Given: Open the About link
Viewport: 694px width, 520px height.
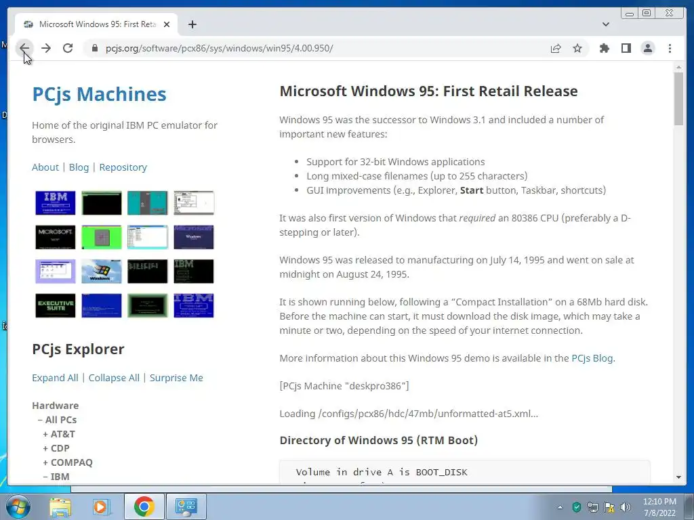Looking at the screenshot, I should pos(45,167).
